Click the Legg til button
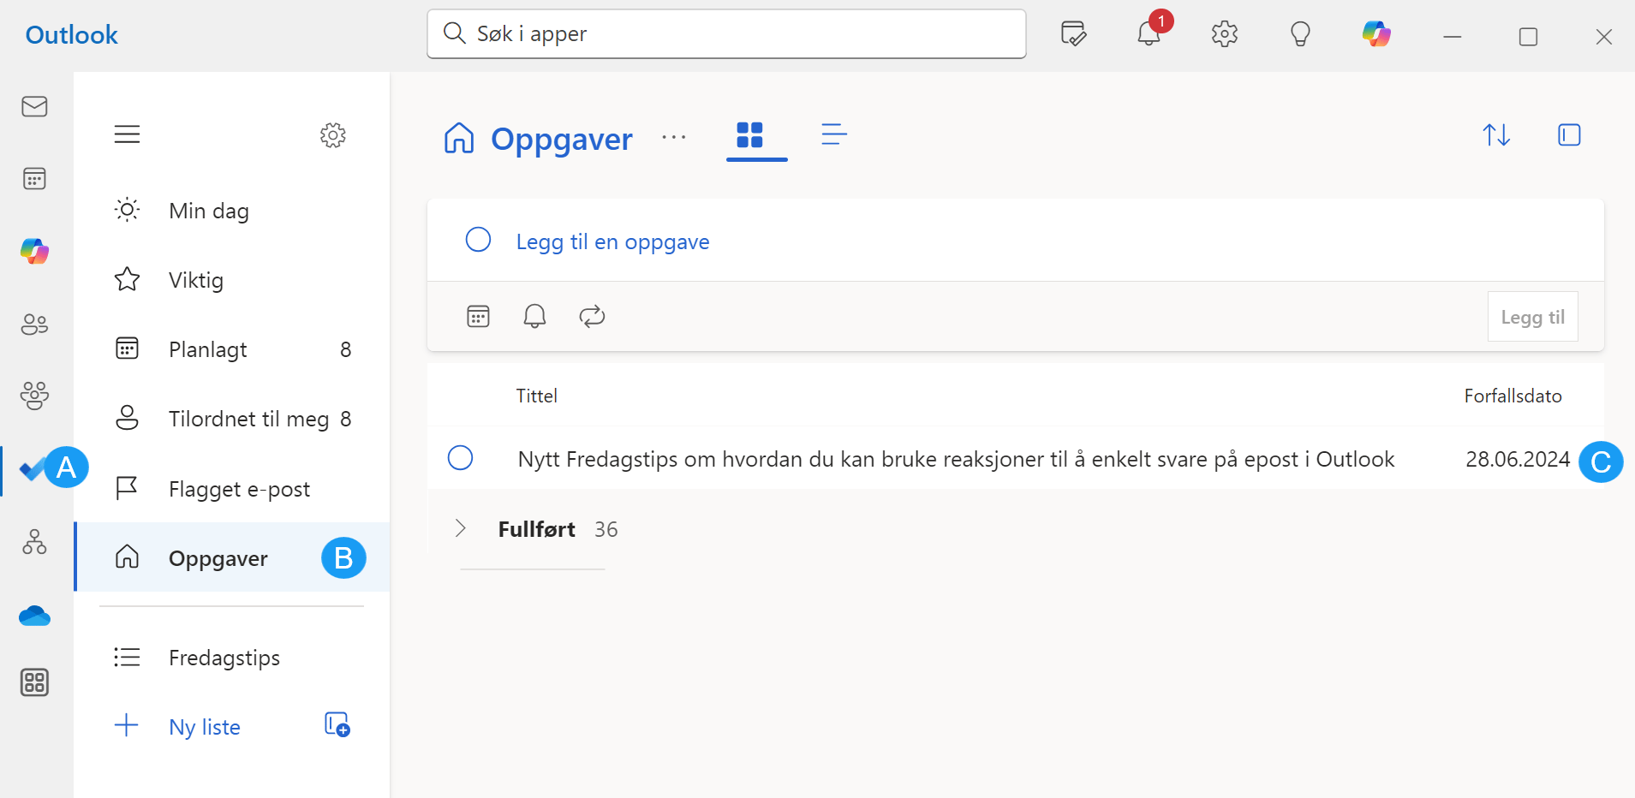Viewport: 1635px width, 798px height. point(1532,317)
